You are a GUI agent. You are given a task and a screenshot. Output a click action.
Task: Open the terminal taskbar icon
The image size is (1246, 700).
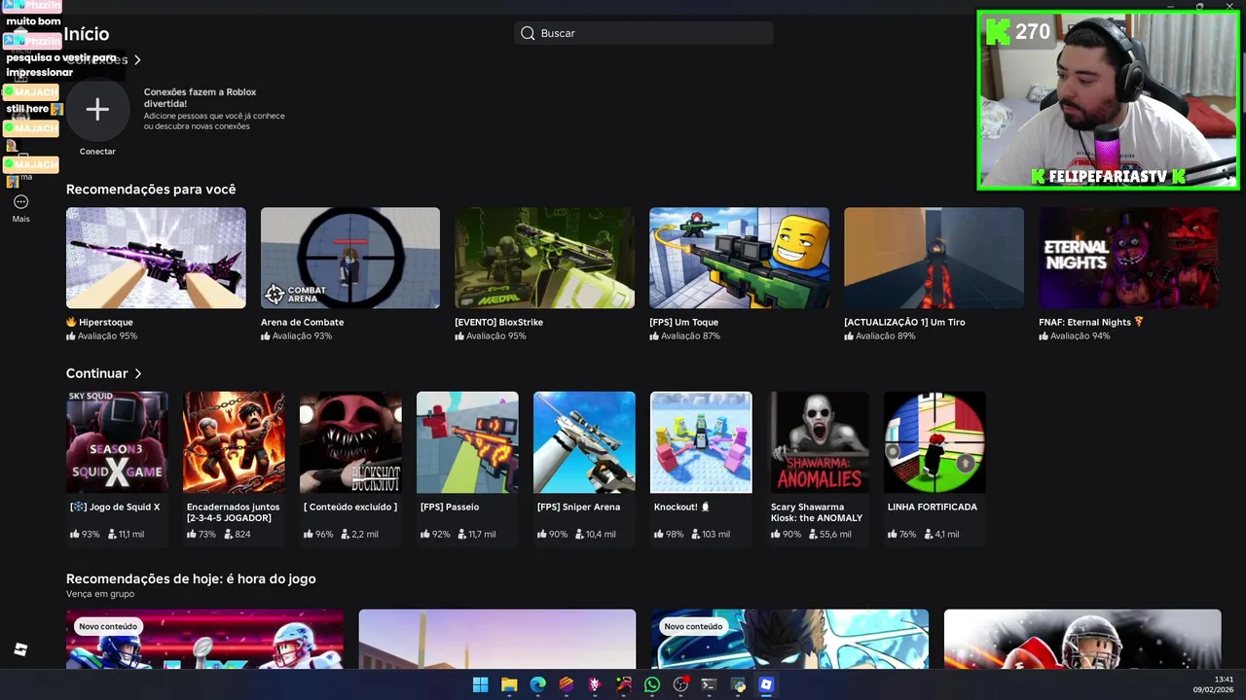point(709,684)
